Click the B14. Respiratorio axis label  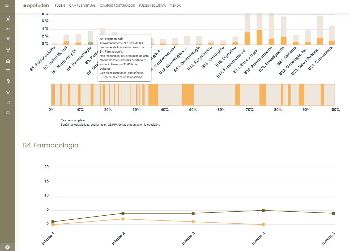point(200,58)
